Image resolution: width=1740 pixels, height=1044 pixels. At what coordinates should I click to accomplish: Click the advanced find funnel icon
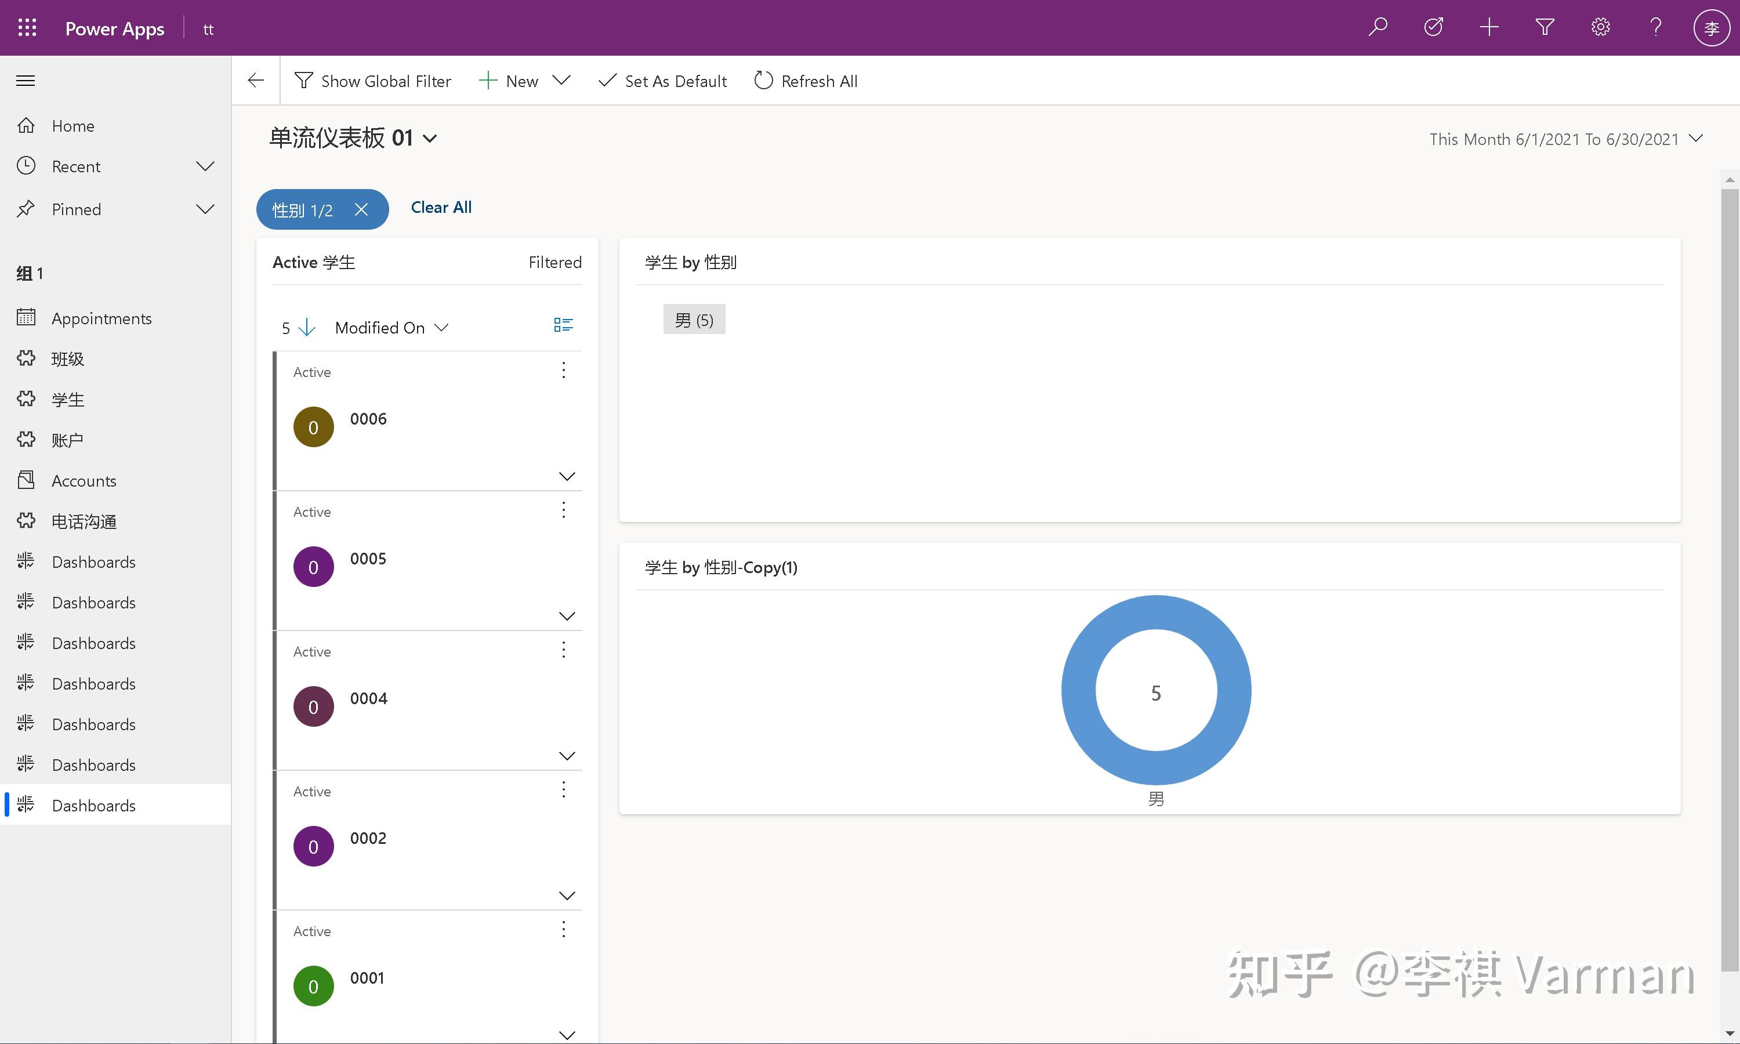click(x=1545, y=27)
